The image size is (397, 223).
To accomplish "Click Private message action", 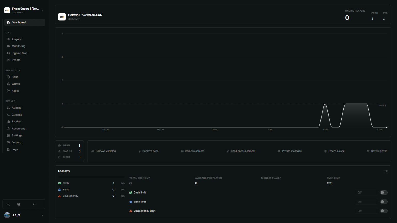I will tap(290, 151).
